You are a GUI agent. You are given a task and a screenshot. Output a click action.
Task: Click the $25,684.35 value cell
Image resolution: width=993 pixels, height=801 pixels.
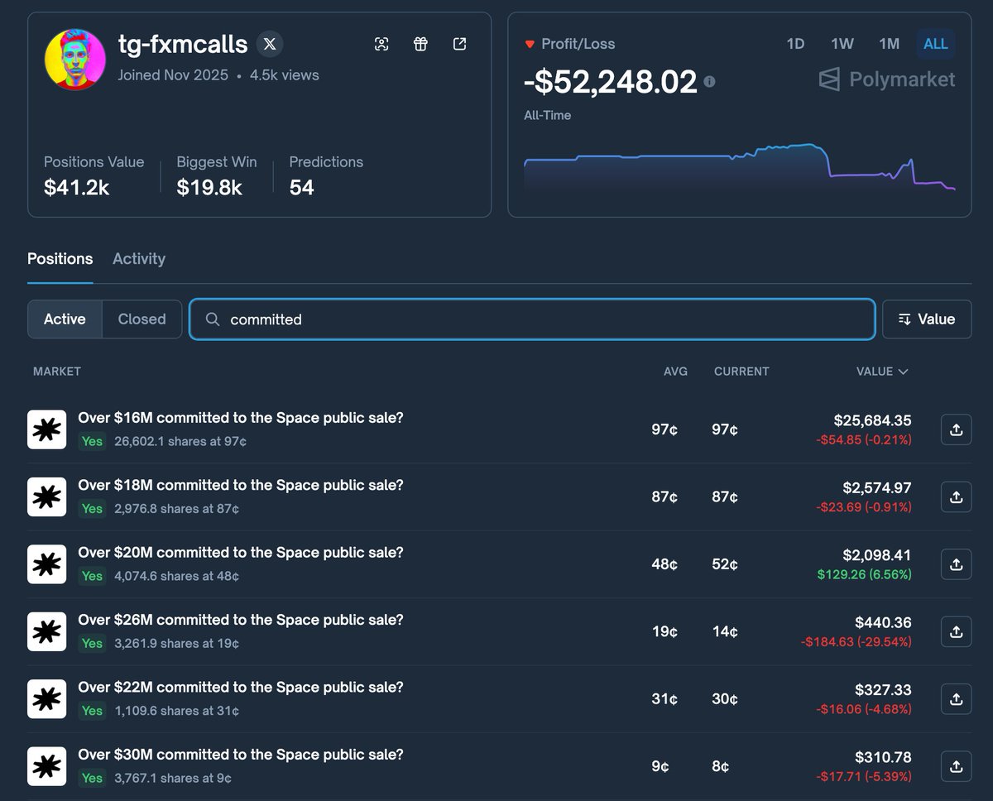(873, 420)
